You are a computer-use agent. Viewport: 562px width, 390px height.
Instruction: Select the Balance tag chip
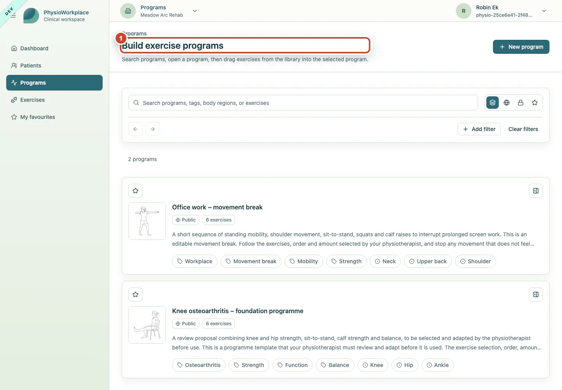[335, 365]
